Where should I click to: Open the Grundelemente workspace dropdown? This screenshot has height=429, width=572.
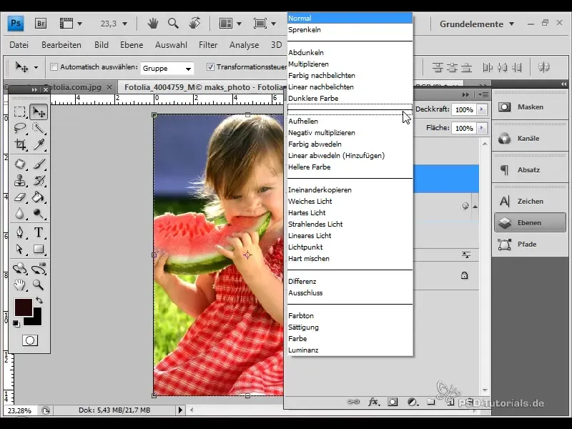477,24
